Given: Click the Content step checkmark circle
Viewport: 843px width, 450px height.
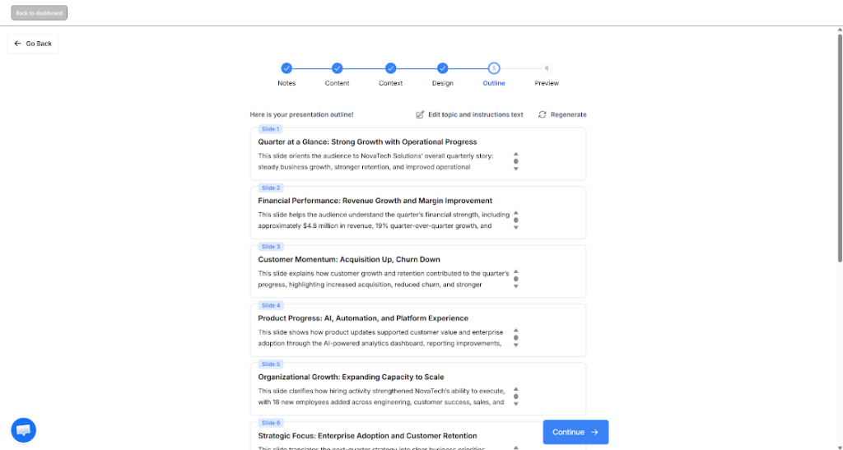Looking at the screenshot, I should click(337, 68).
